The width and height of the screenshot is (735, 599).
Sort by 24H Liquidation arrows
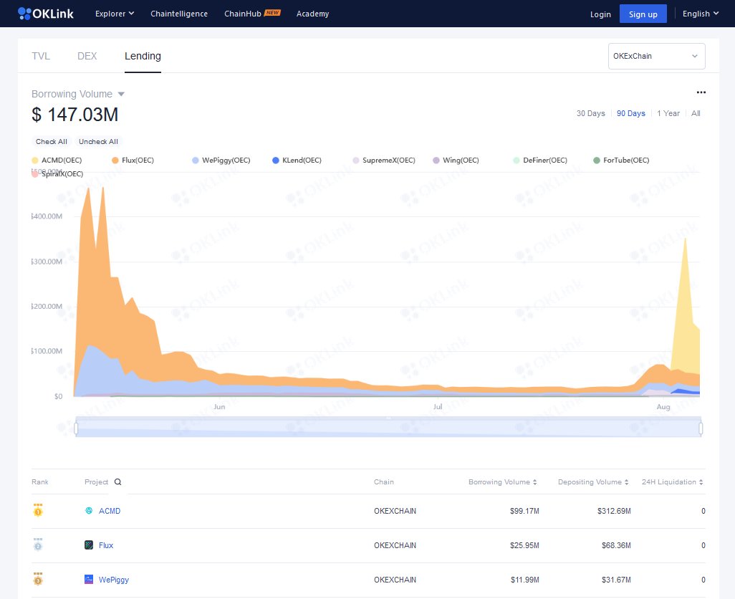tap(701, 481)
